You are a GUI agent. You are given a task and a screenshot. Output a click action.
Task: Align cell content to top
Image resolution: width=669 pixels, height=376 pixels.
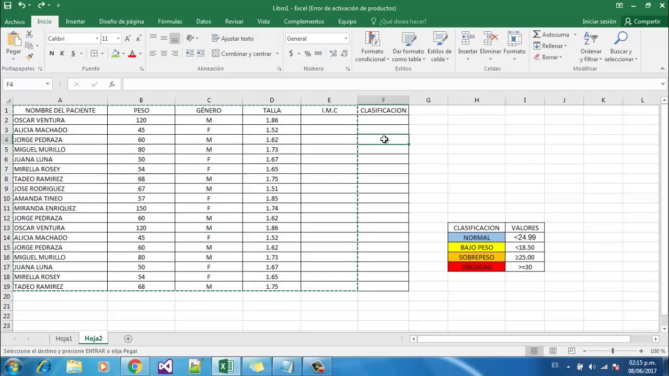point(153,38)
